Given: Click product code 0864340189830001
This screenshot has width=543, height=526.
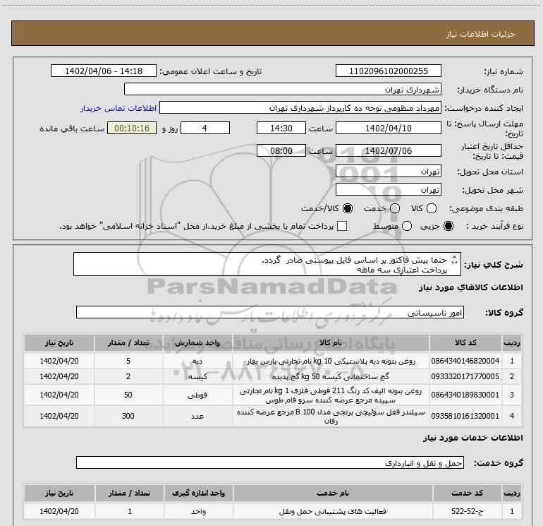Looking at the screenshot, I should [465, 395].
